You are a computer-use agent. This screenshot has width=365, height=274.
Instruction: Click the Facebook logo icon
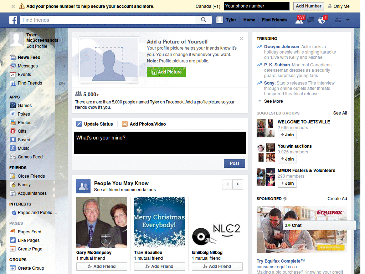coord(13,20)
